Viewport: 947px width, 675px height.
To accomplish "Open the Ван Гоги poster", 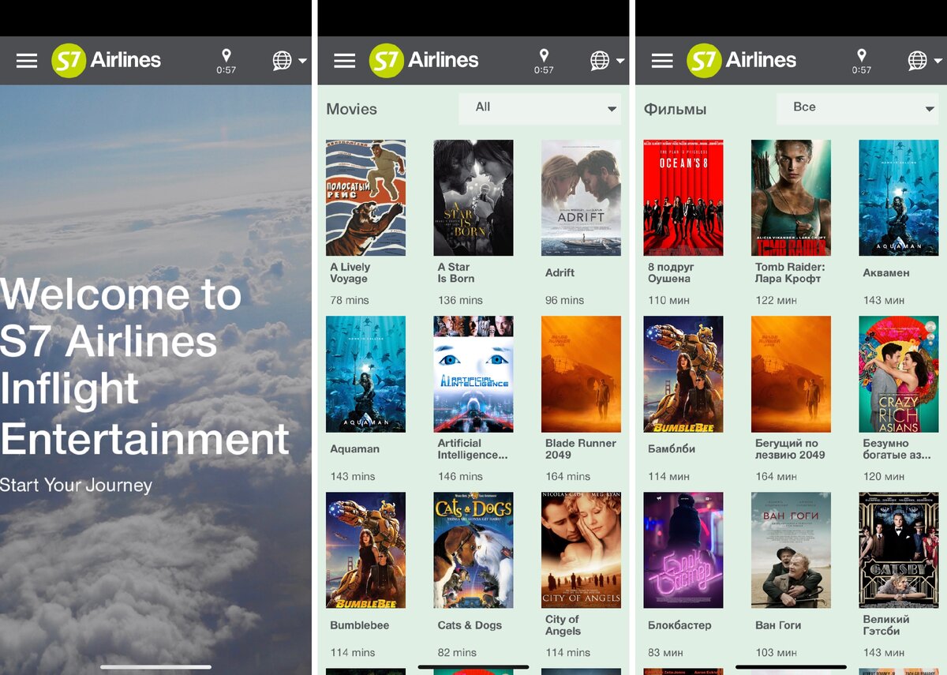I will pyautogui.click(x=791, y=550).
